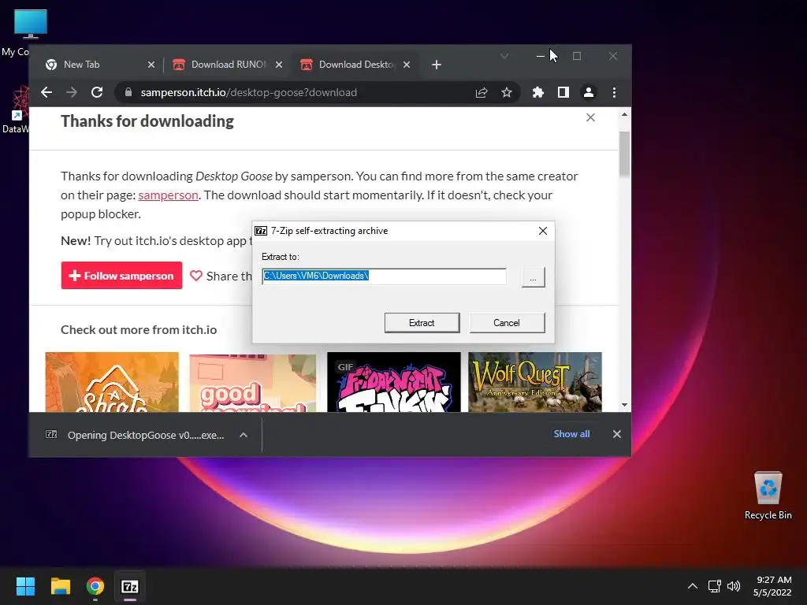
Task: Click Follow samperson button
Action: pyautogui.click(x=121, y=276)
